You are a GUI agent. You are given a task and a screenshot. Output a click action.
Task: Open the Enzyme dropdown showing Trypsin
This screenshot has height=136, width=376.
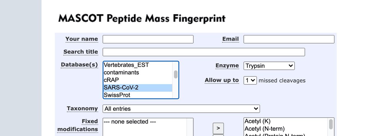pos(269,66)
